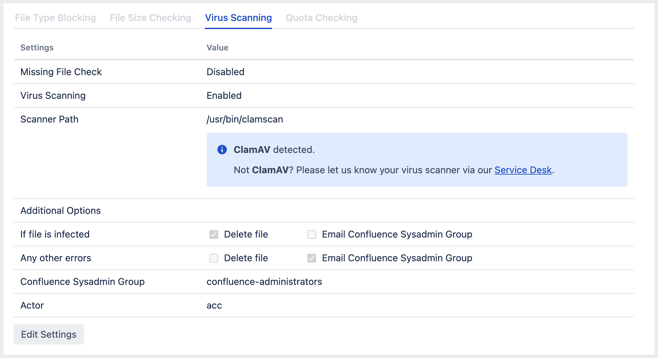The height and width of the screenshot is (358, 658).
Task: Open the File Type Blocking tab
Action: 55,18
